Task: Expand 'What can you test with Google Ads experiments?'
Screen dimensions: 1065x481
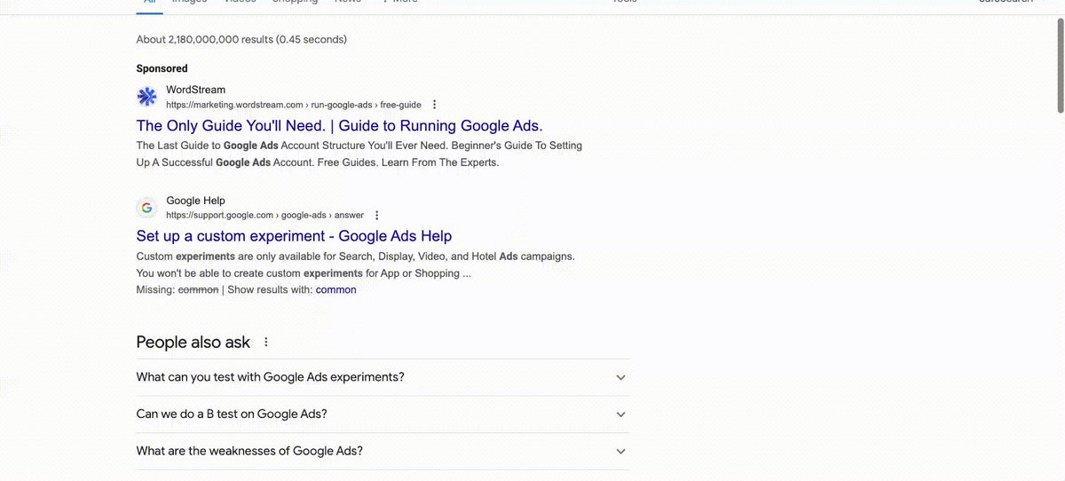Action: [x=383, y=377]
